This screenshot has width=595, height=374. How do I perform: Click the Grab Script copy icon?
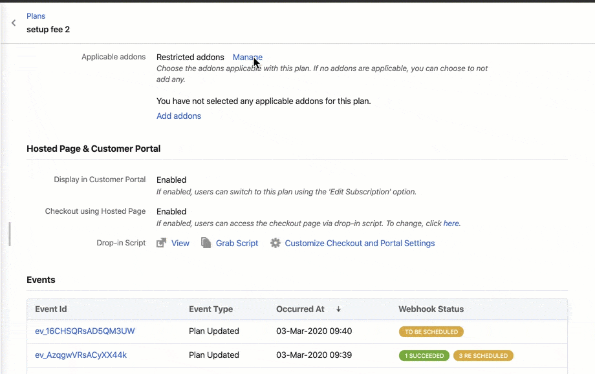pyautogui.click(x=206, y=243)
